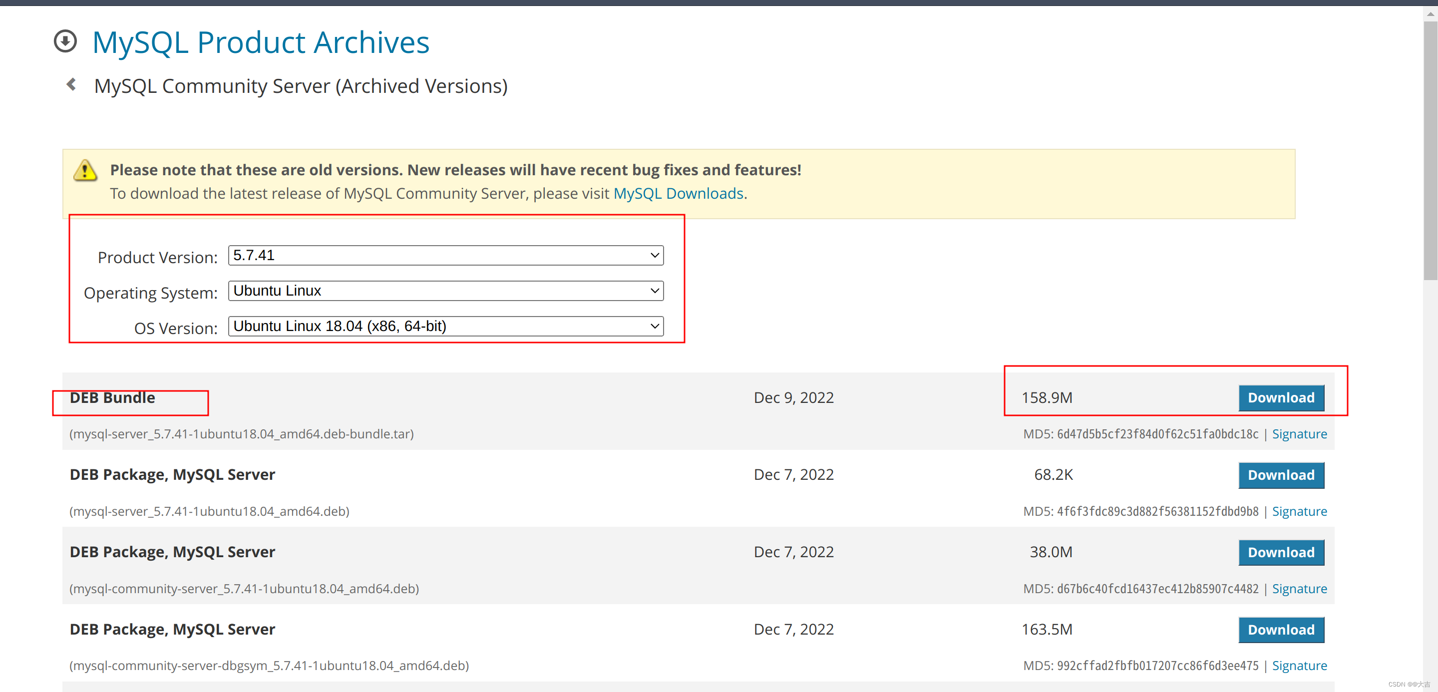1438x692 pixels.
Task: Click the 163.5M file size
Action: [1047, 630]
